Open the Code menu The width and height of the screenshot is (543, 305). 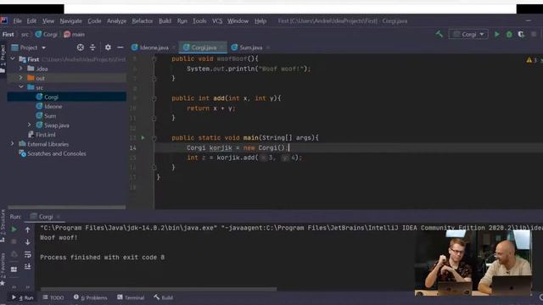94,21
